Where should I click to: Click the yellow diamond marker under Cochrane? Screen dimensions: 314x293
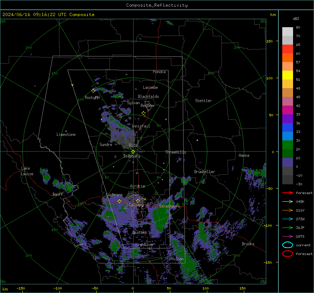120,201
